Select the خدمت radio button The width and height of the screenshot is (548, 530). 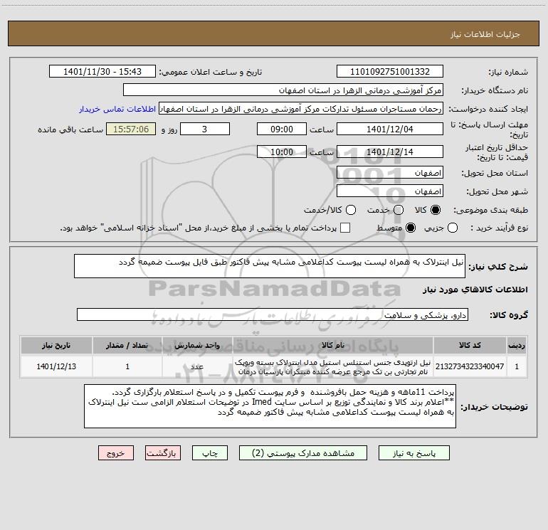(399, 210)
